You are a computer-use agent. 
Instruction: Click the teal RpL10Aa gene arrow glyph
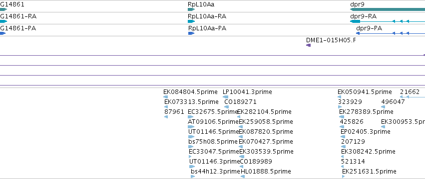(x=191, y=10)
